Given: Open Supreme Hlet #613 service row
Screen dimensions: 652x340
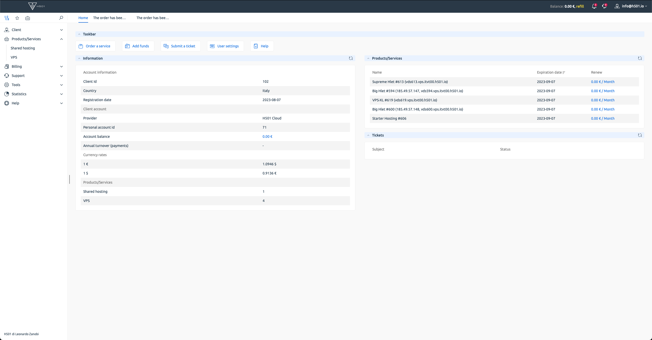Looking at the screenshot, I should (410, 82).
